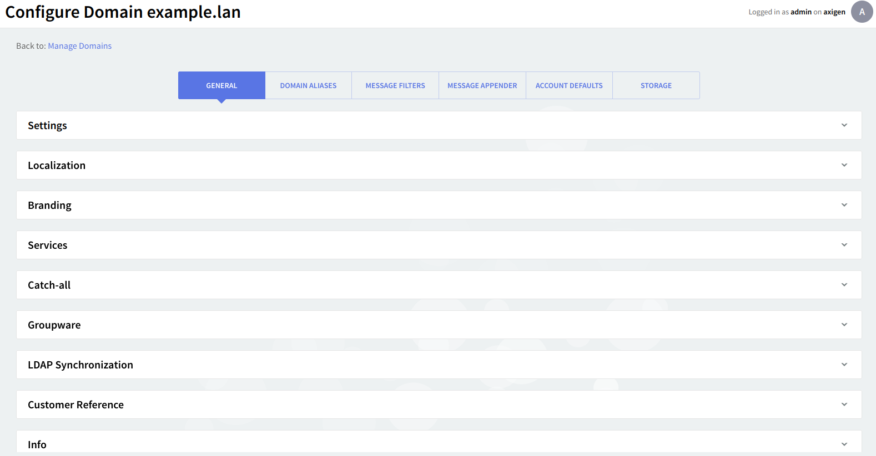
Task: Select the General tab
Action: click(221, 85)
